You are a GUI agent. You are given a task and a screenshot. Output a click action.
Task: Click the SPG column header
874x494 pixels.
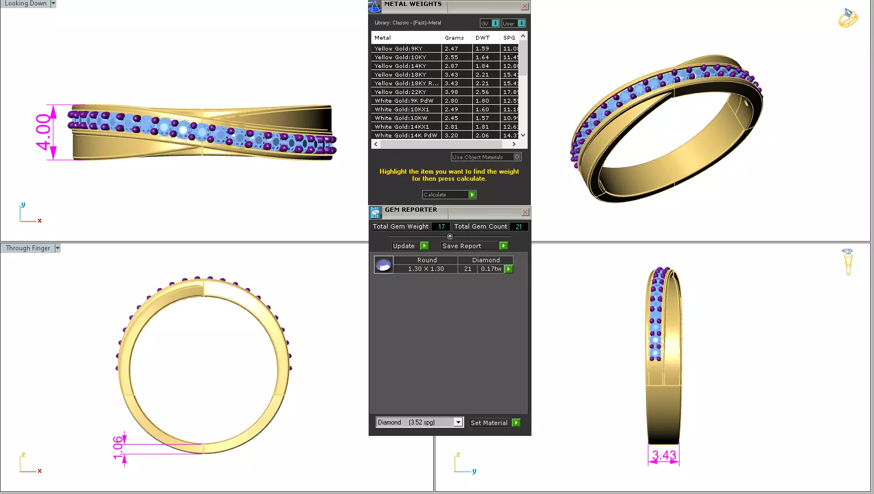510,38
